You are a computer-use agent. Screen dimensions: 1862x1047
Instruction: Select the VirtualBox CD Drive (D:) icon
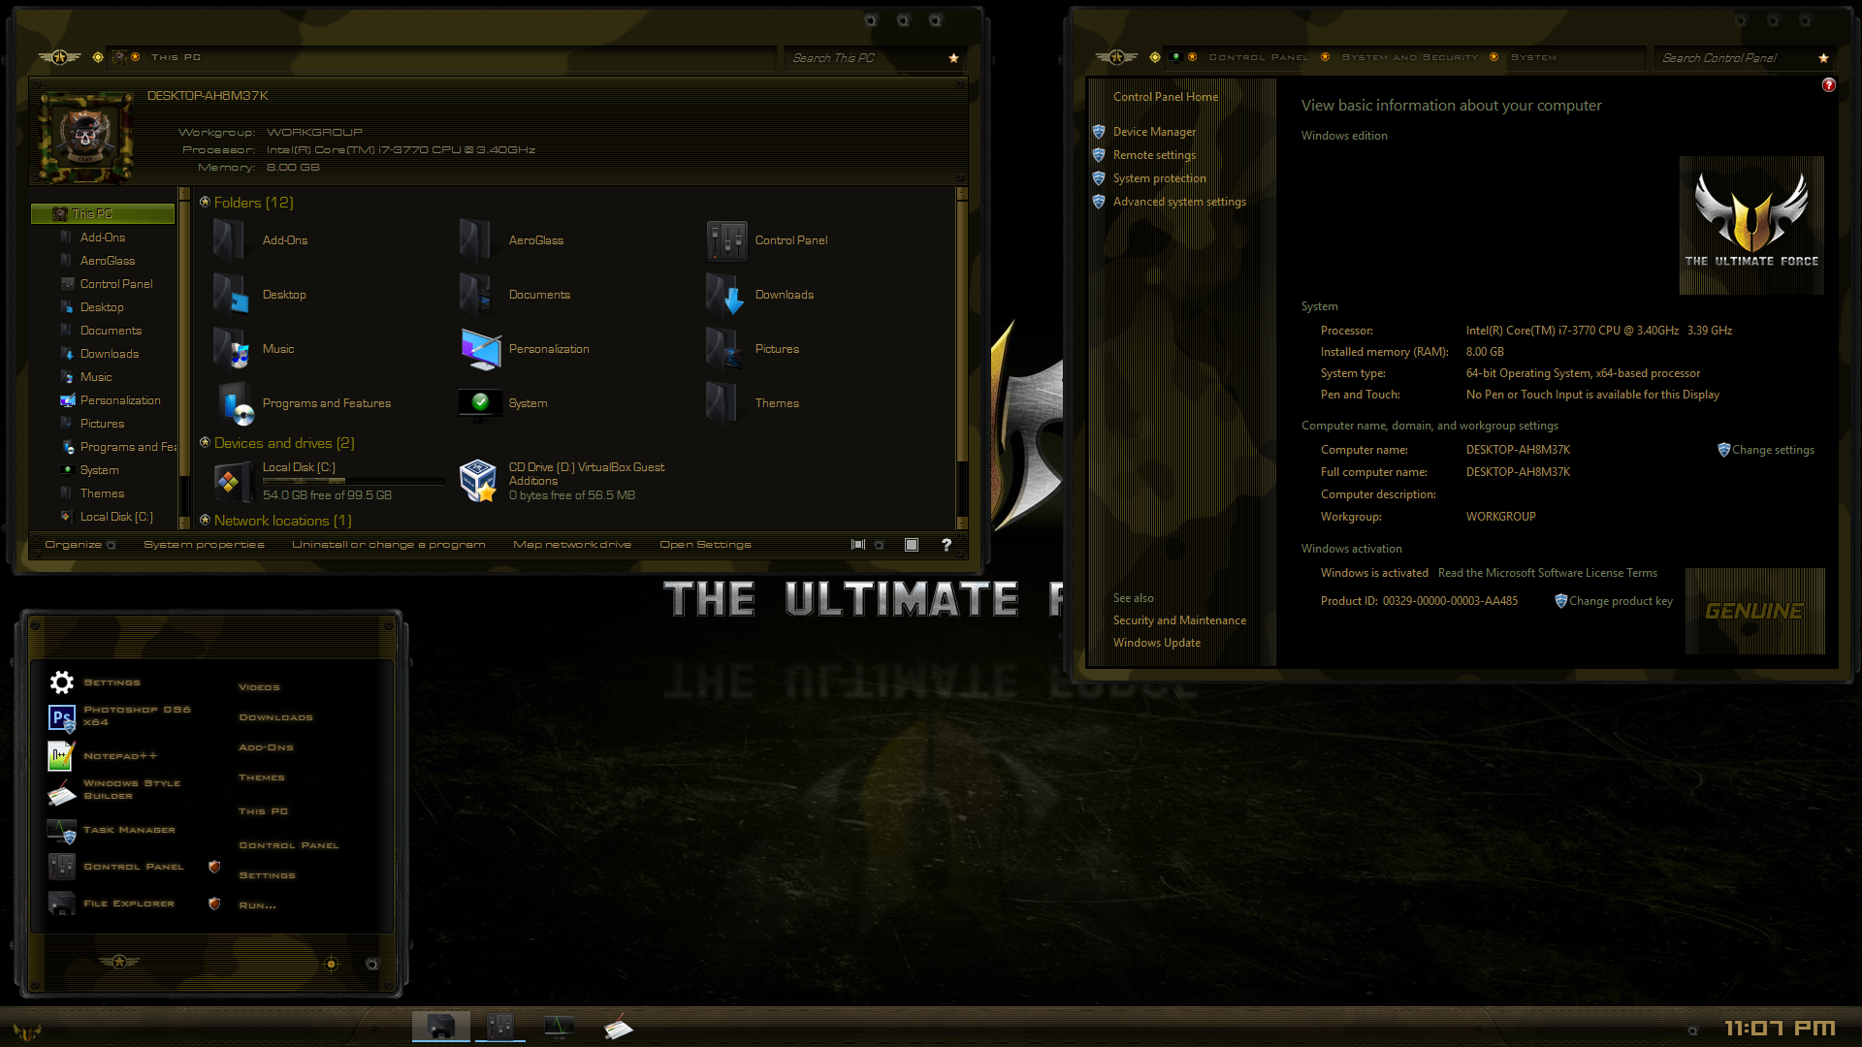coord(477,481)
